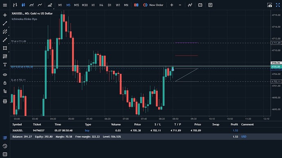282x158 pixels.
Task: Open the hamburger main menu
Action: coord(5,5)
